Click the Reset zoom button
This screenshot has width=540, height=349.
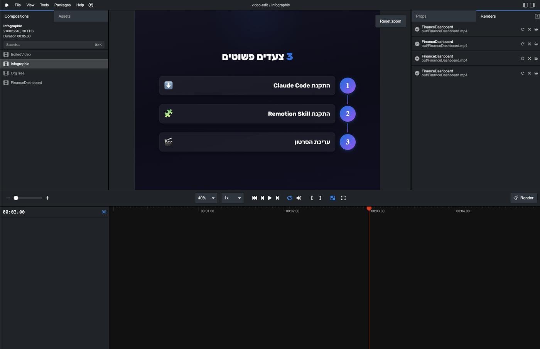[x=390, y=21]
